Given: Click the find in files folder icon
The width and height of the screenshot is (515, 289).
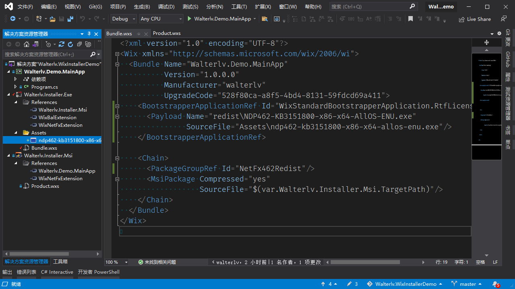Looking at the screenshot, I should point(264,19).
